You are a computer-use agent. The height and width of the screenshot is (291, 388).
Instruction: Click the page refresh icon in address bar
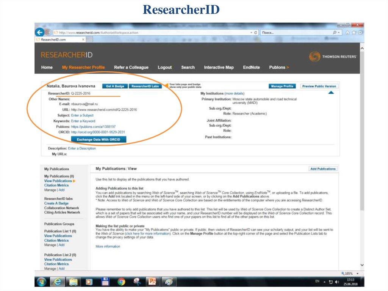click(256, 33)
